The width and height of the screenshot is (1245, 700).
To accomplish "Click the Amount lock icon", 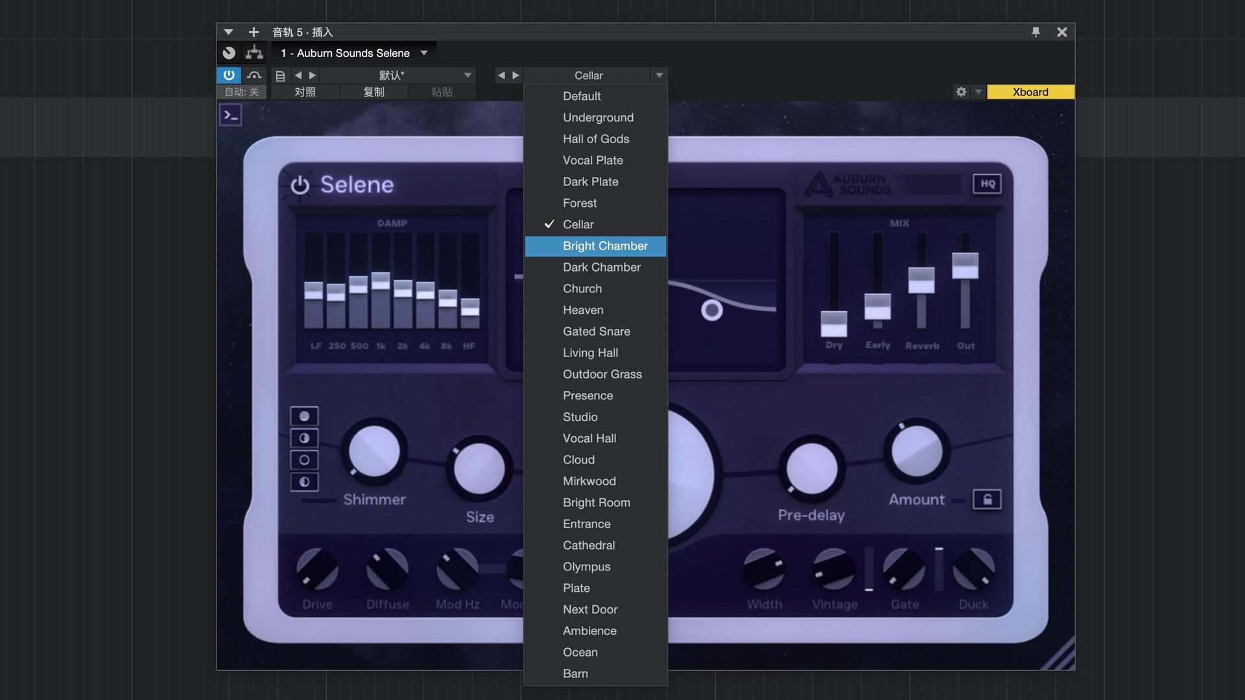I will coord(987,500).
